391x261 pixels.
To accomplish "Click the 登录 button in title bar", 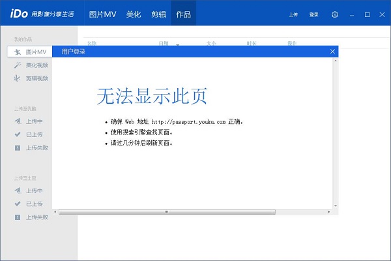I will (x=314, y=14).
